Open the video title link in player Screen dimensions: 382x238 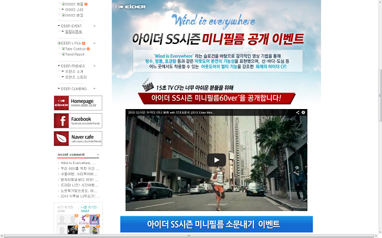pyautogui.click(x=171, y=113)
